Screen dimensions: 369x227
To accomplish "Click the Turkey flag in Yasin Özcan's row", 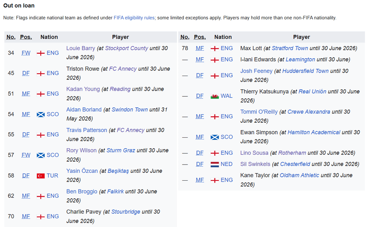I will (x=41, y=176).
